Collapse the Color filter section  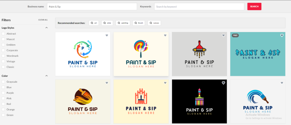pos(46,76)
